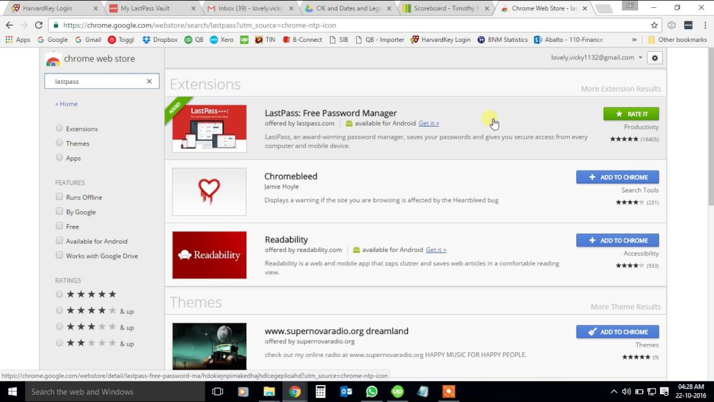The image size is (714, 402).
Task: Click the Windows search box on taskbar
Action: (114, 391)
